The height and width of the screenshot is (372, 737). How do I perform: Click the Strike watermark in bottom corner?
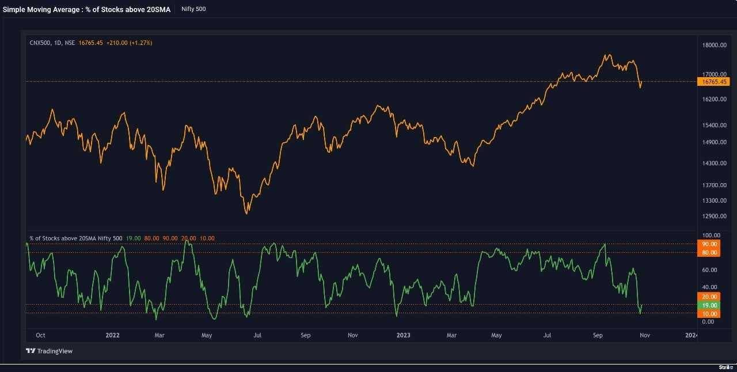[725, 367]
